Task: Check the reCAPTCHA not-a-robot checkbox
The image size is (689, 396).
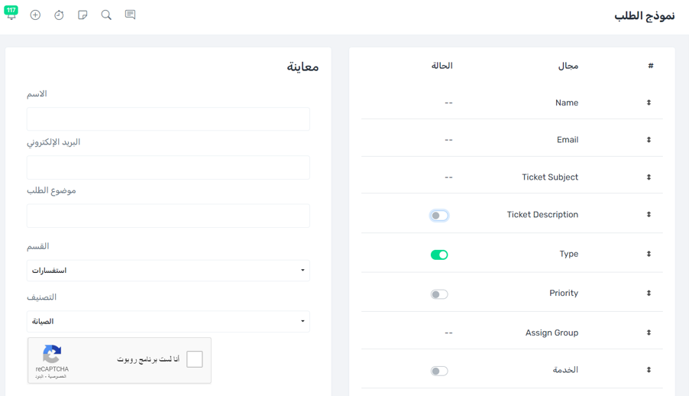Action: click(x=195, y=359)
